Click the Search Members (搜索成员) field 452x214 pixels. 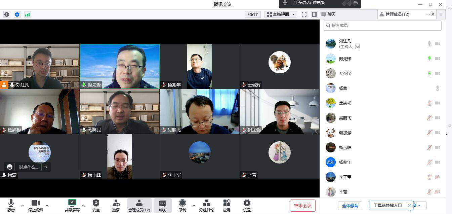pos(382,26)
